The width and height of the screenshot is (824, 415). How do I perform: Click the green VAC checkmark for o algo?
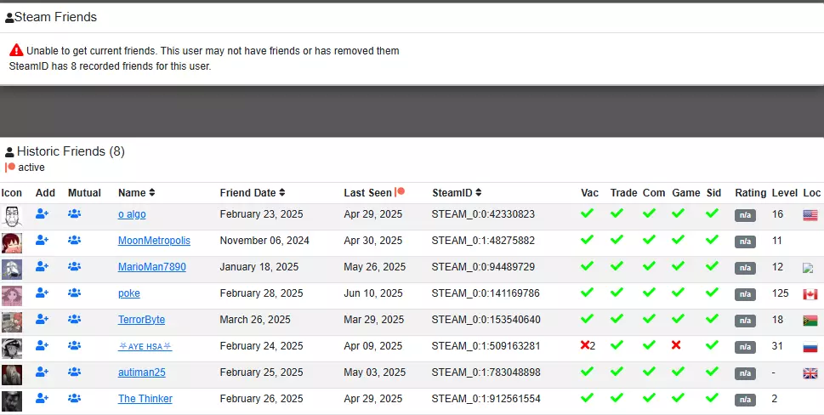tap(587, 213)
